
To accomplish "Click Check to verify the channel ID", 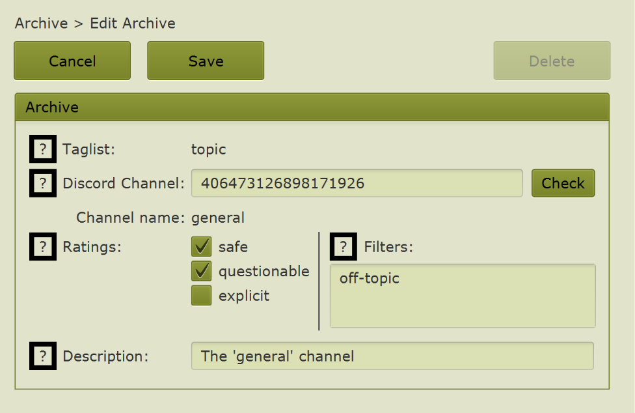I will coord(563,183).
